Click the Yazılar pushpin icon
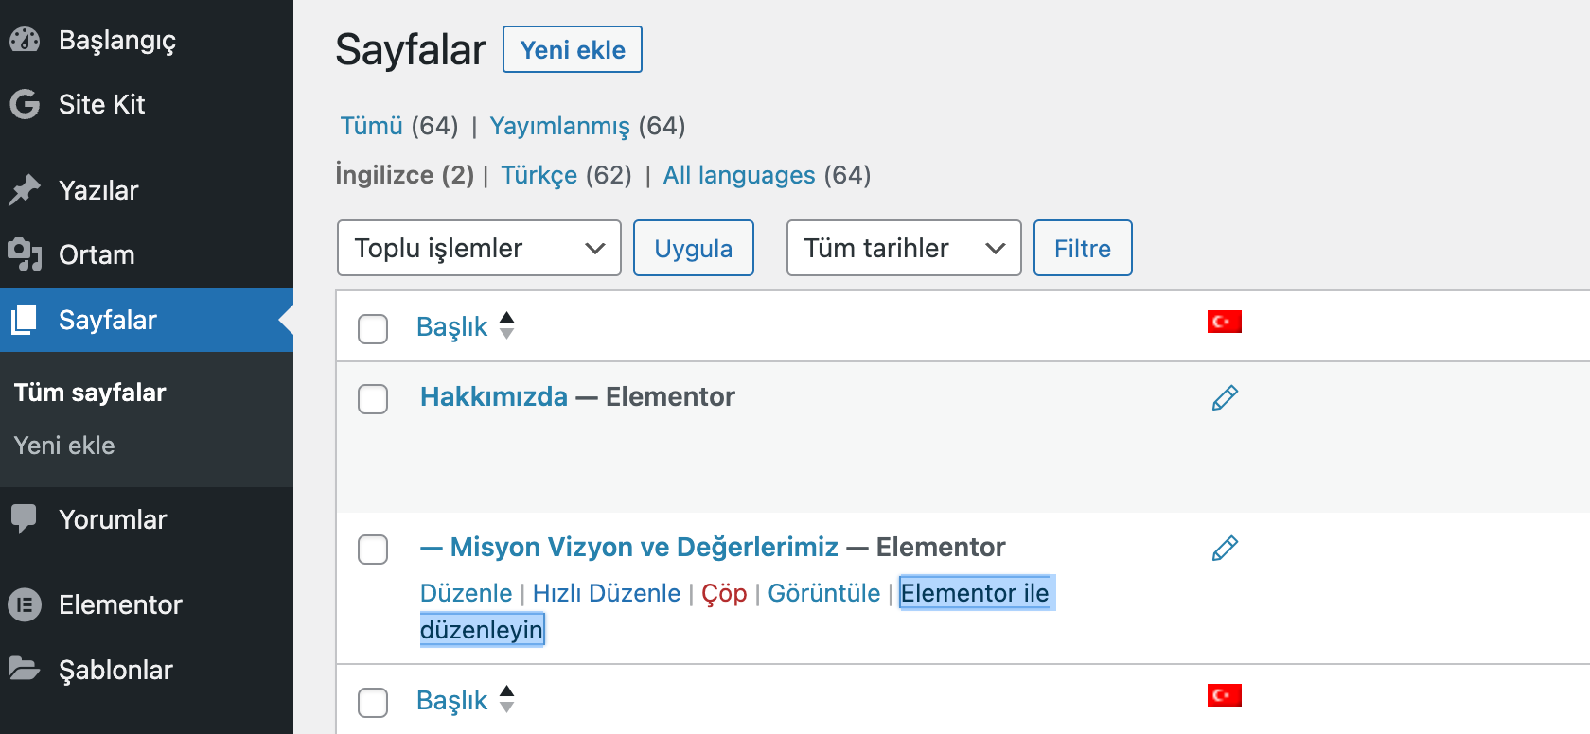 point(23,189)
